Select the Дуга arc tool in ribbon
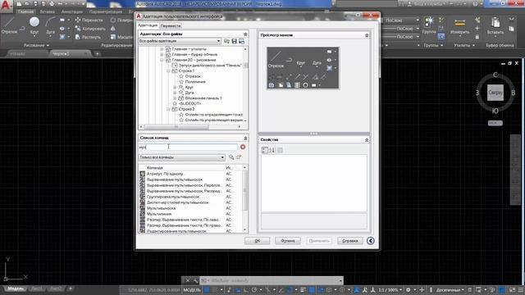The image size is (525, 295). (x=50, y=25)
